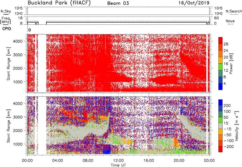The width and height of the screenshot is (242, 167).
Task: Click the date '16/Oct/2019'
Action: [194, 3]
